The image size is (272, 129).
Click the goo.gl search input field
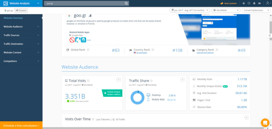coord(84,3)
